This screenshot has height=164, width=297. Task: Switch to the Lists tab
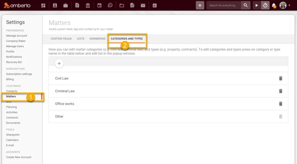click(x=80, y=39)
